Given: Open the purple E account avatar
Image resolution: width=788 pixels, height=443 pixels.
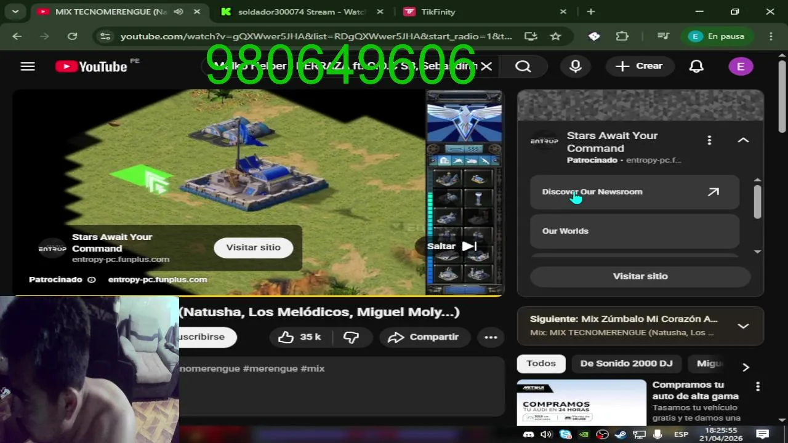Looking at the screenshot, I should click(741, 66).
